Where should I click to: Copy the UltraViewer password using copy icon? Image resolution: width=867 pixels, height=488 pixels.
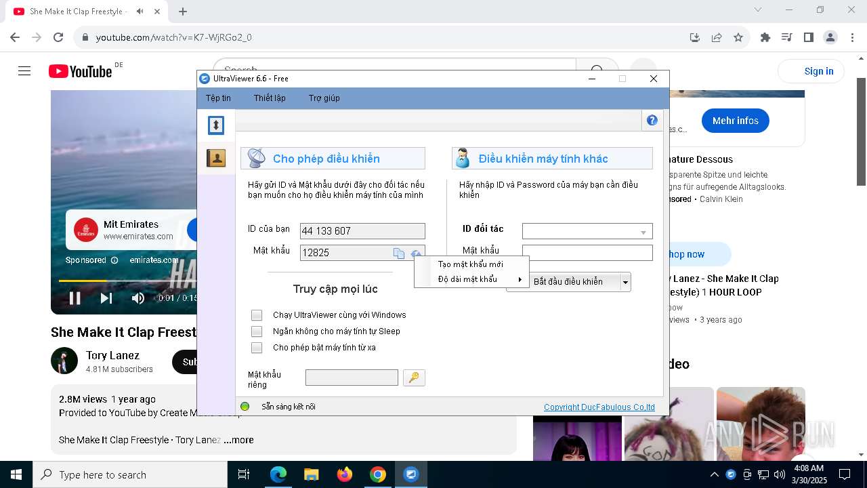[399, 253]
